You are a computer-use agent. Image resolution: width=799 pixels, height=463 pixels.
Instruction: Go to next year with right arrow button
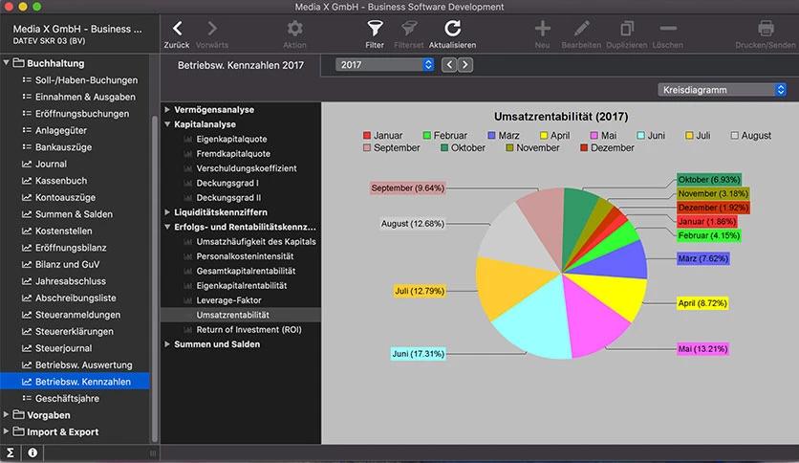click(x=465, y=65)
